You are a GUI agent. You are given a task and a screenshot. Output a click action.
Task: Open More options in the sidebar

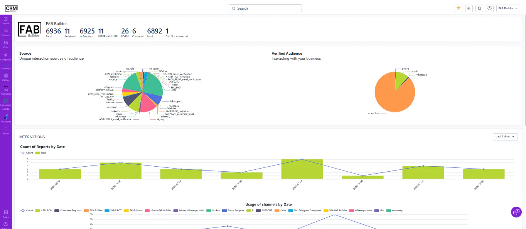tap(6, 131)
